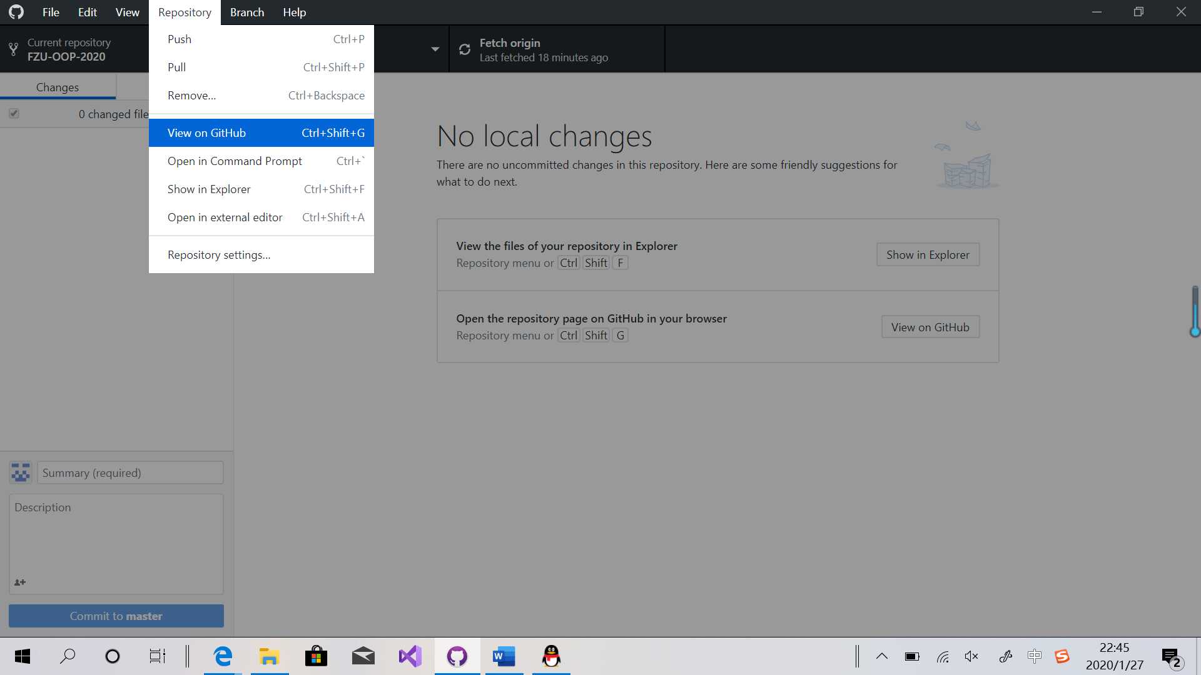Image resolution: width=1201 pixels, height=675 pixels.
Task: Click the add co-authors icon in Description
Action: (x=20, y=582)
